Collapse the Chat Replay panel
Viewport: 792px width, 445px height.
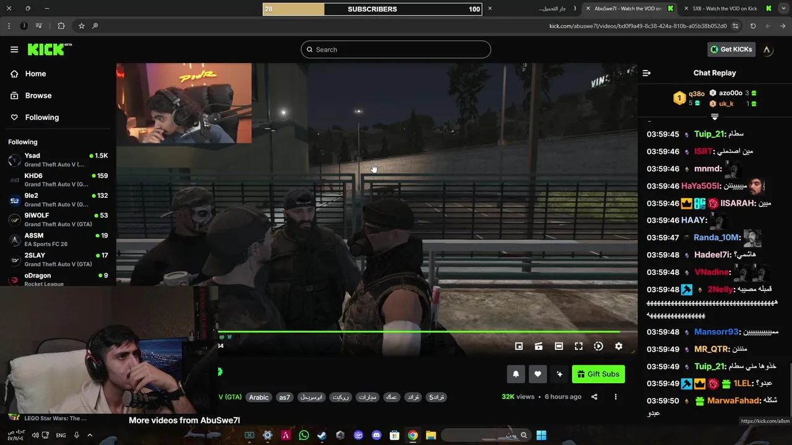coord(647,73)
